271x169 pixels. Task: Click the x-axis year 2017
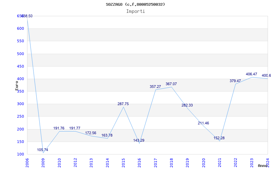(155, 163)
